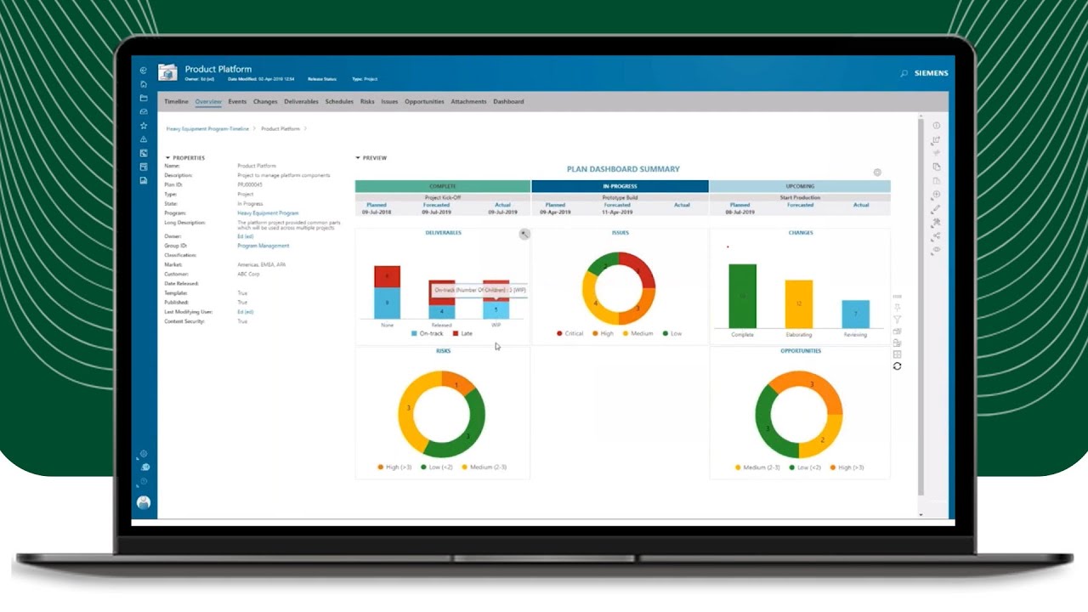Click the IN-PROGRESS milestone header
Screen dimensions: 1088x612
pyautogui.click(x=620, y=186)
